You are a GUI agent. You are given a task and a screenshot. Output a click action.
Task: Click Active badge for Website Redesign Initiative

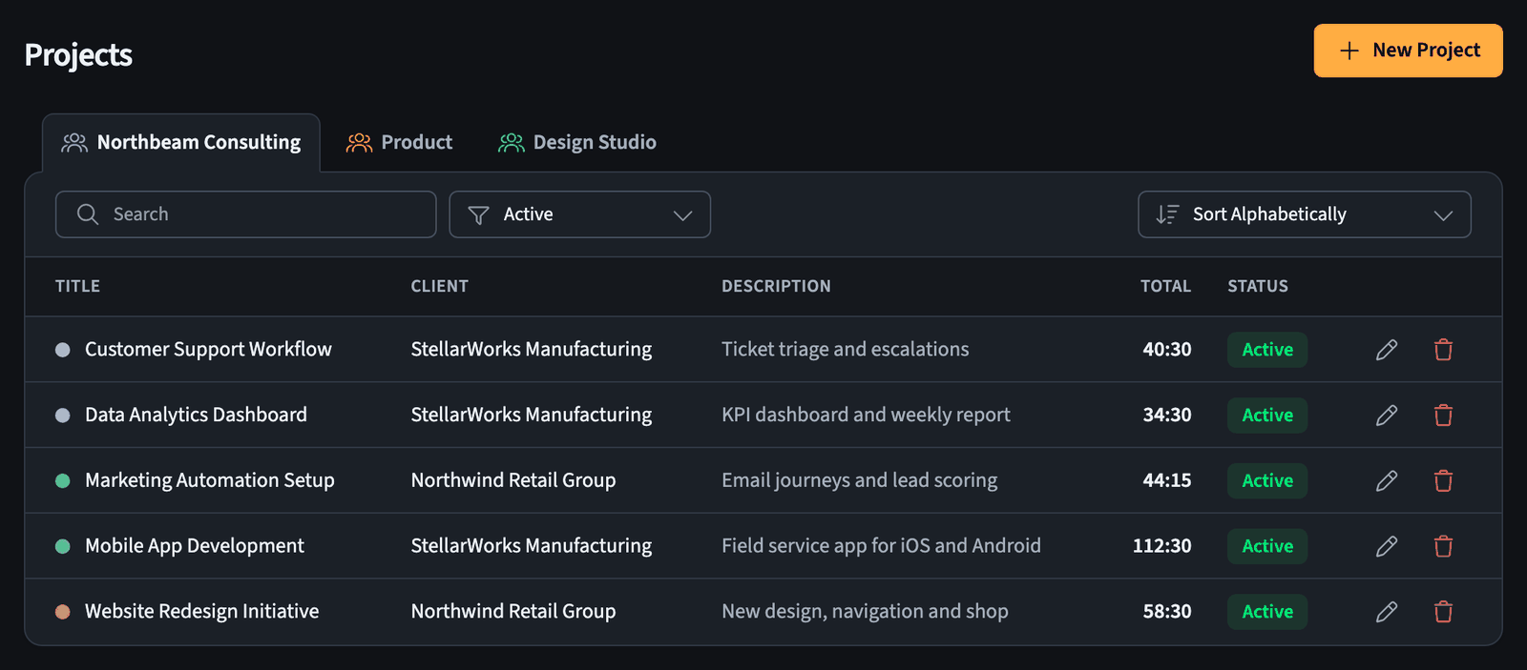[x=1267, y=612]
